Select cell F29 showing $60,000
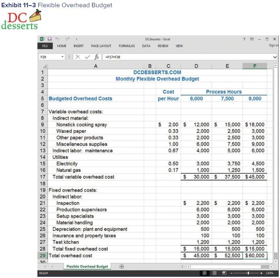 click(255, 256)
